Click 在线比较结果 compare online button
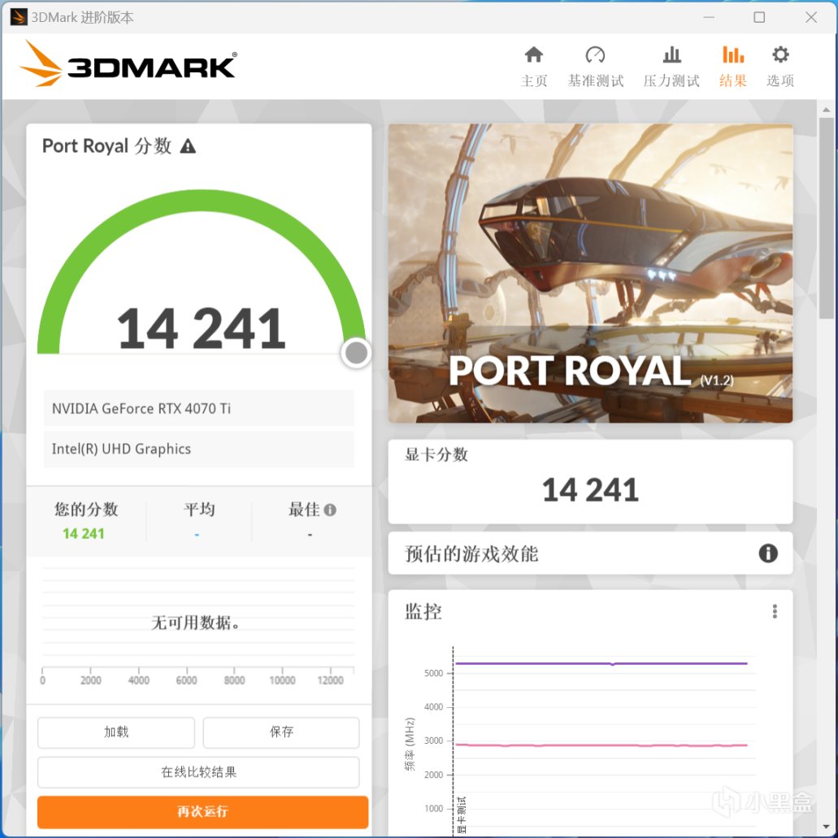This screenshot has height=838, width=838. point(198,771)
